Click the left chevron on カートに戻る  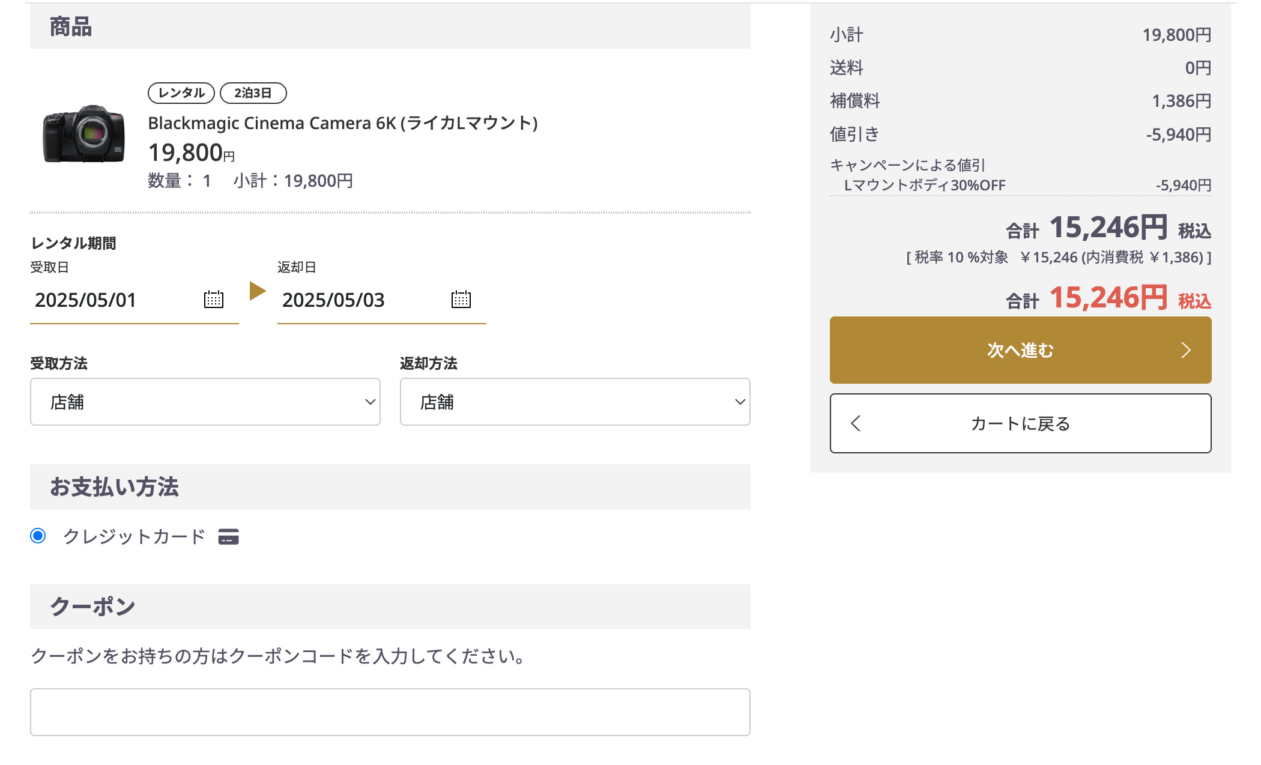[856, 423]
